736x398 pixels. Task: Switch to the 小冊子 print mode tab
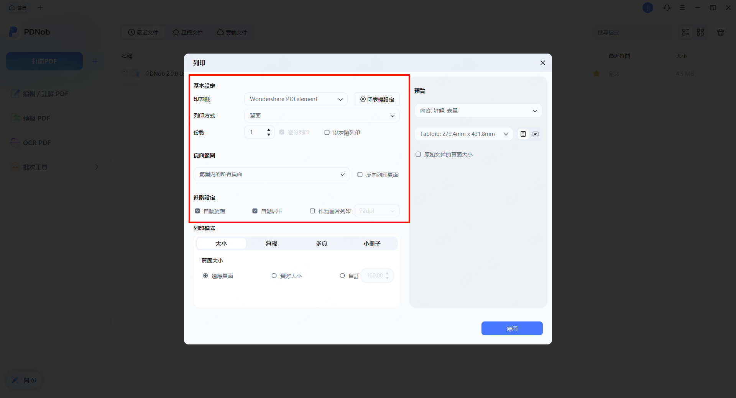pos(372,243)
